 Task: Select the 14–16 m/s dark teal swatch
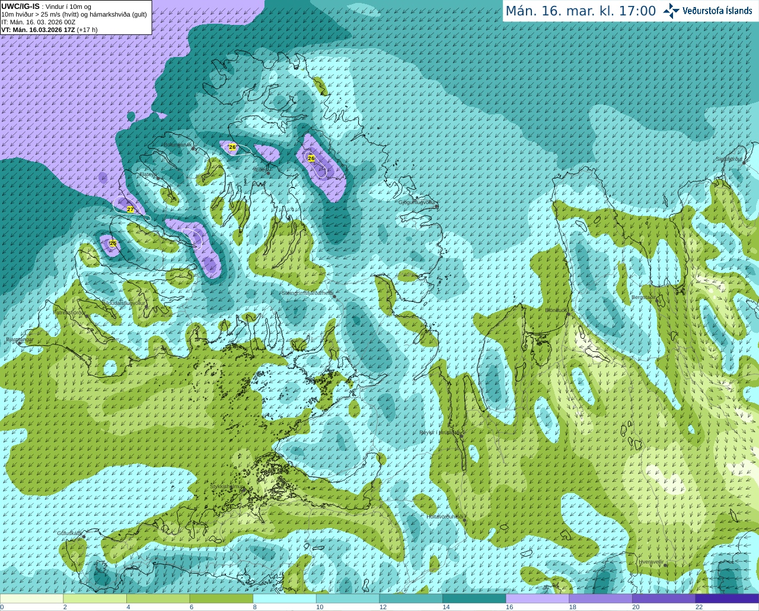coord(474,599)
